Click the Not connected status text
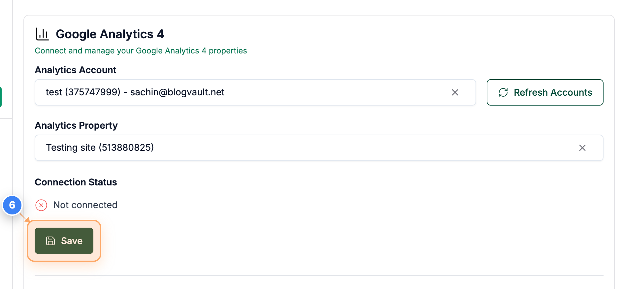Screen dimensions: 624x289 [85, 205]
